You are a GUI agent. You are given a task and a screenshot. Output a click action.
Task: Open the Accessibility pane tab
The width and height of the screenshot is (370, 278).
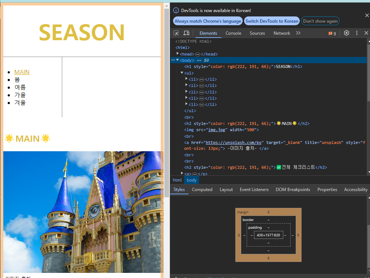(356, 190)
